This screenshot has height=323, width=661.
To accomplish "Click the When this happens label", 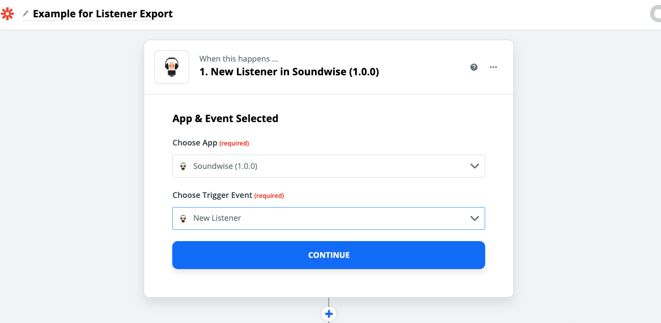I will coord(239,59).
